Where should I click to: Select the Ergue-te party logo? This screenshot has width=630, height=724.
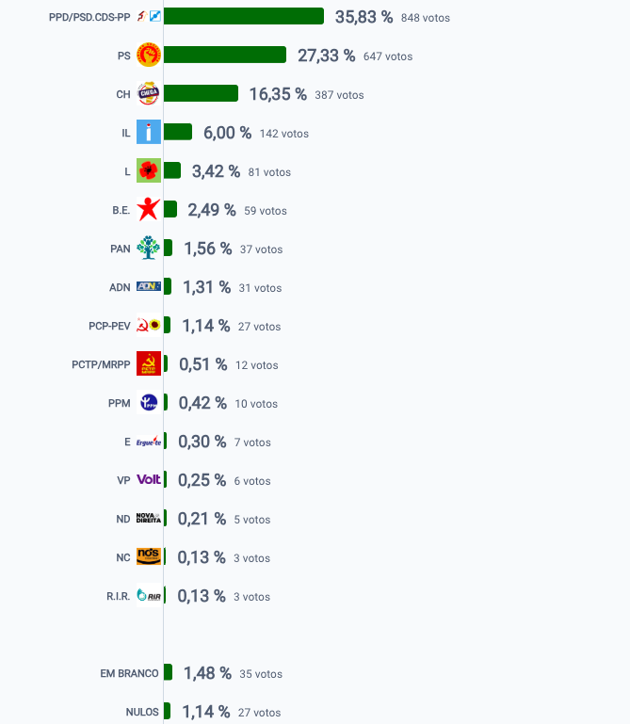[x=149, y=442]
